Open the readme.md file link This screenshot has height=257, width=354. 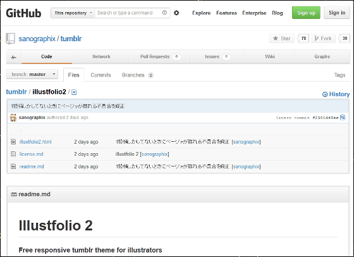[x=32, y=166]
